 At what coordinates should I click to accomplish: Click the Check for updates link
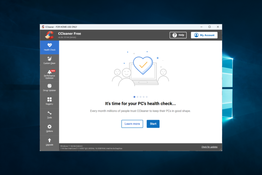click(x=209, y=147)
